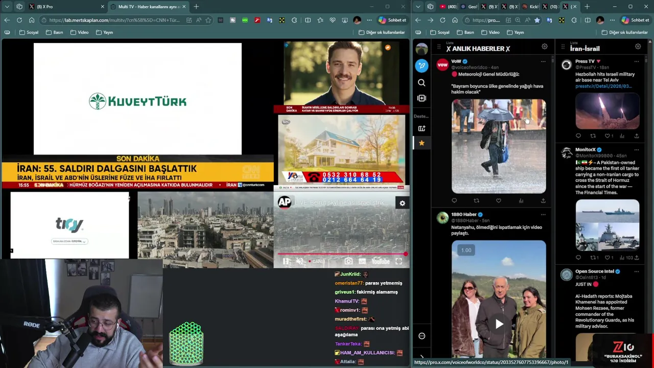654x368 pixels.
Task: View analytics of the VoW post
Action: 521,201
